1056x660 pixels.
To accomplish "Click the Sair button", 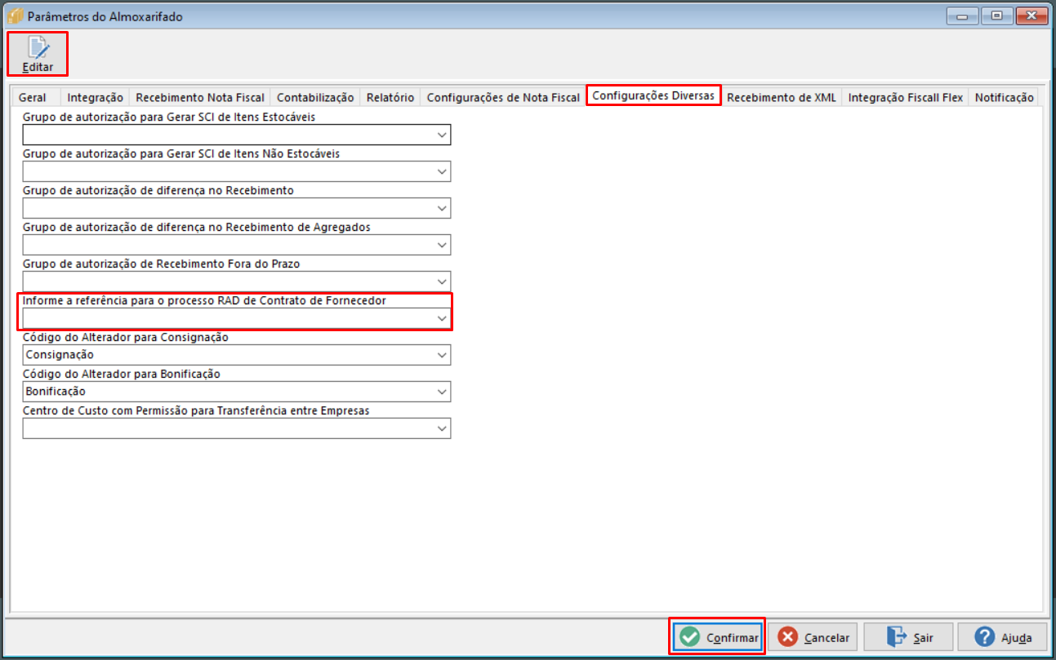I will coord(909,637).
